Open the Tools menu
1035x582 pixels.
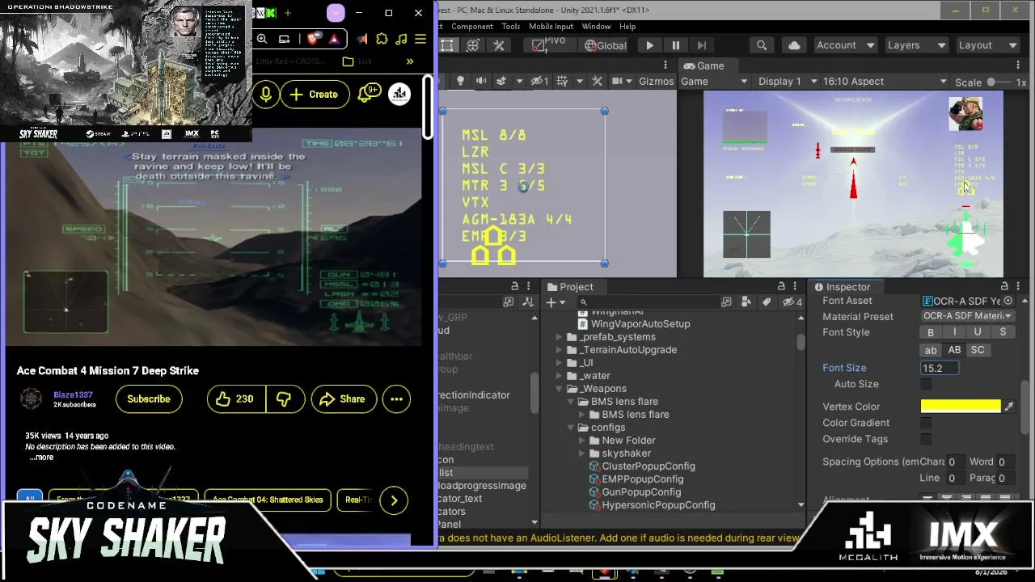tap(511, 26)
